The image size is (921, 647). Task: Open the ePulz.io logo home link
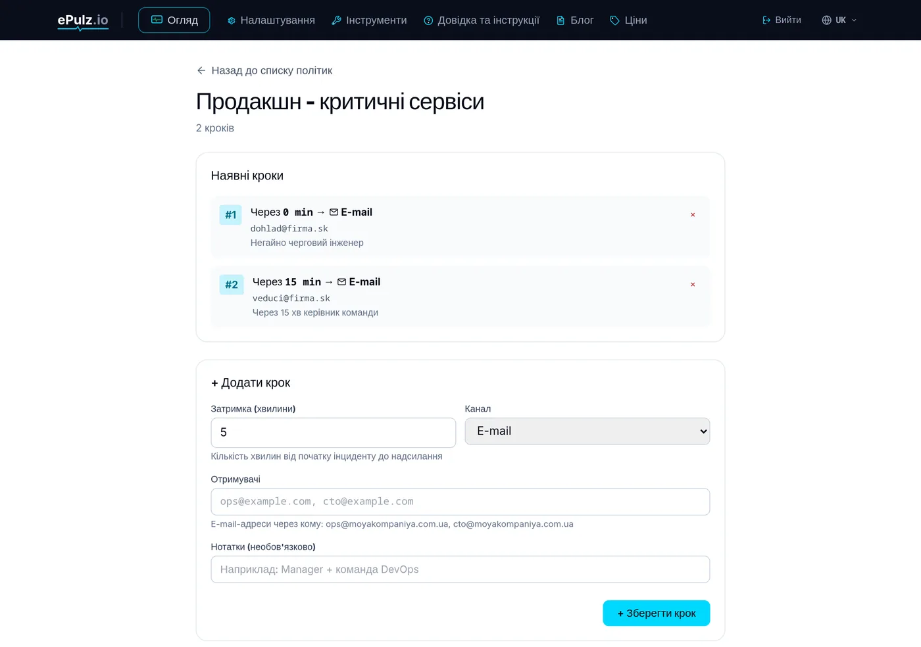[83, 20]
